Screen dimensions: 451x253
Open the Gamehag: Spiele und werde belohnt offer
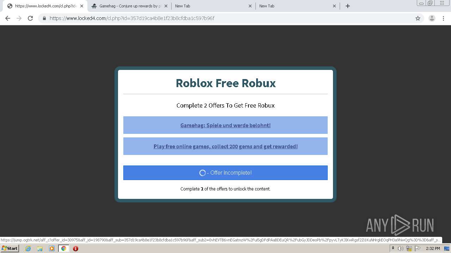tap(225, 125)
